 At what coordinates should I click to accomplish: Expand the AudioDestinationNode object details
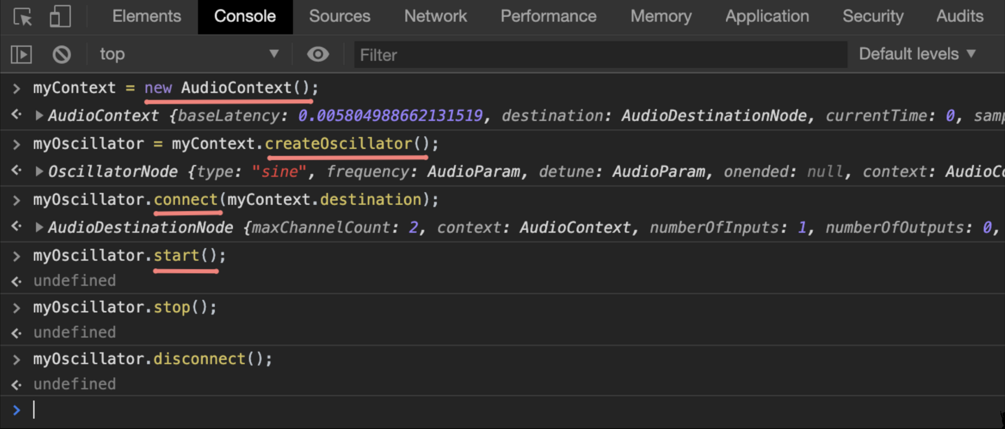pyautogui.click(x=39, y=227)
